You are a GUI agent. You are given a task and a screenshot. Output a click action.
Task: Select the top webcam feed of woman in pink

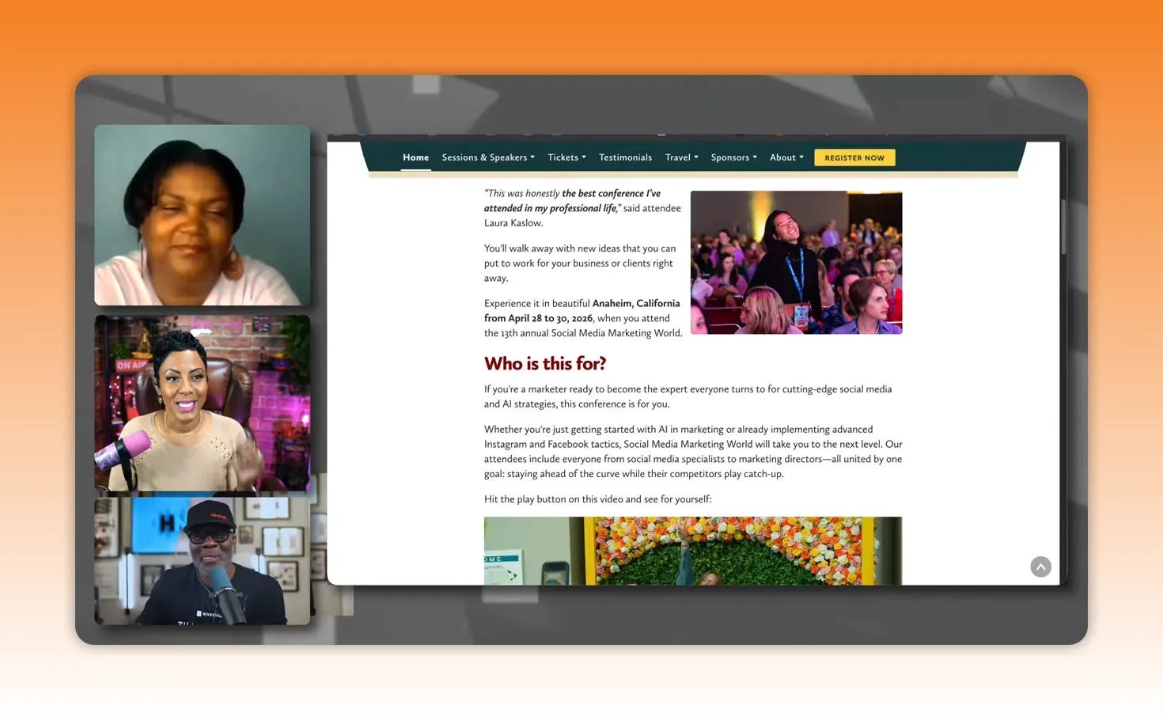[x=203, y=214]
